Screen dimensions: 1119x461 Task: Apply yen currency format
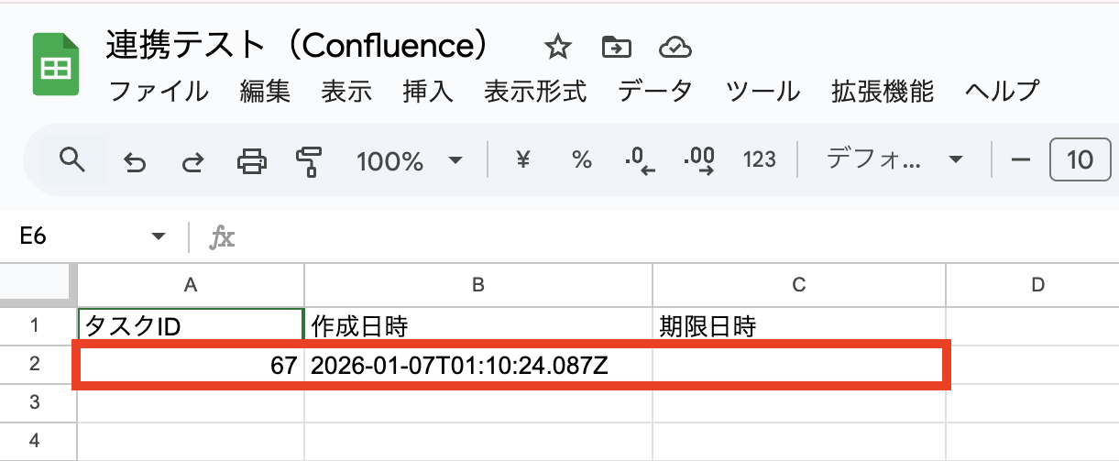[x=523, y=160]
